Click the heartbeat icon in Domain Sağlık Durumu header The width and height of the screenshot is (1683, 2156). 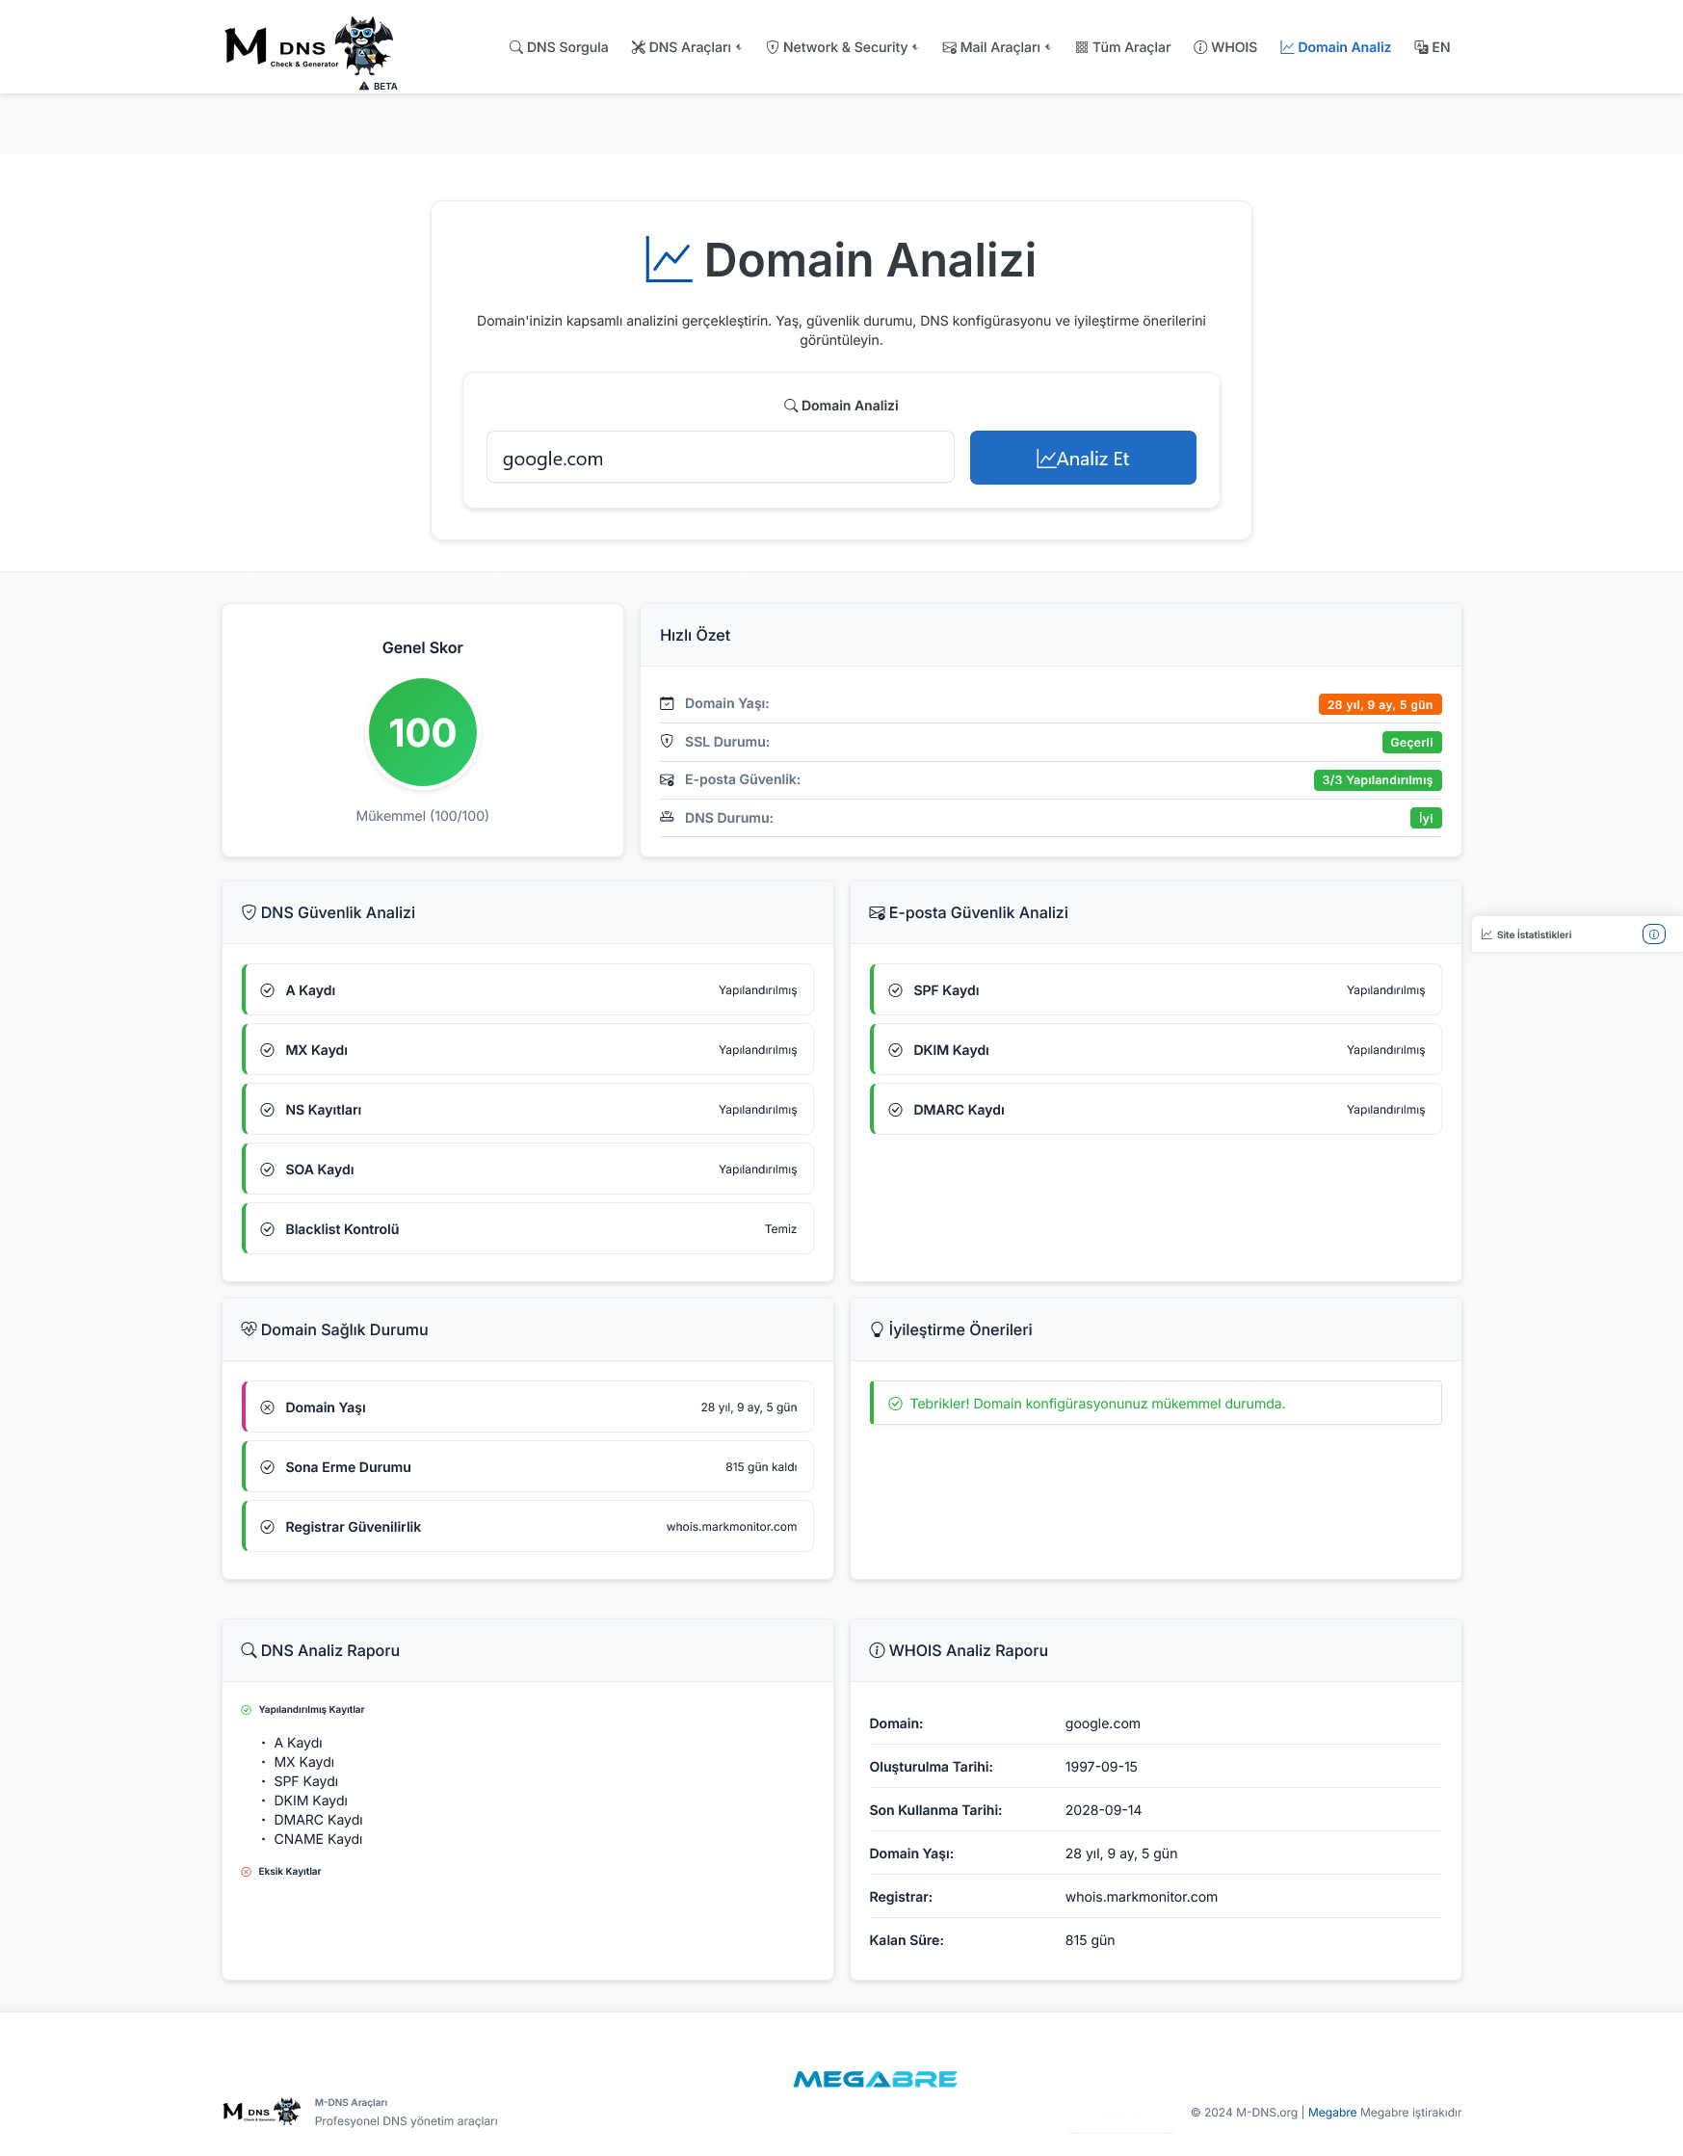[249, 1328]
